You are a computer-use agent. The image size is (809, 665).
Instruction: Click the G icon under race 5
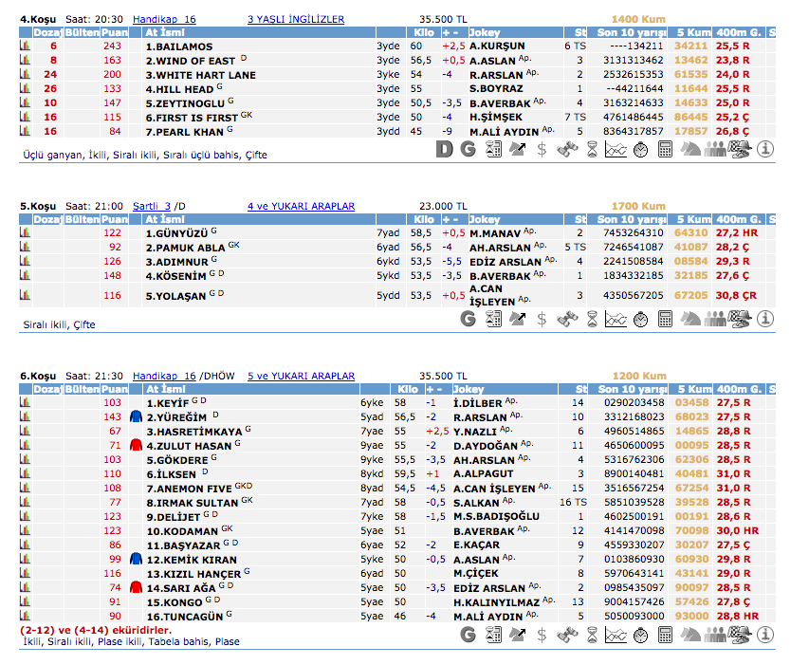tap(468, 320)
